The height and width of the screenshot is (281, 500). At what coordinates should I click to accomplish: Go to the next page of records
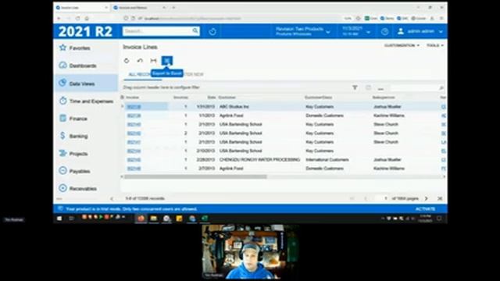427,198
